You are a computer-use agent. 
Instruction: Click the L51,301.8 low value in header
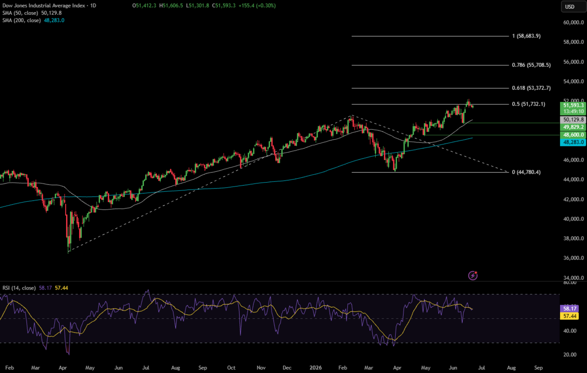[198, 5]
